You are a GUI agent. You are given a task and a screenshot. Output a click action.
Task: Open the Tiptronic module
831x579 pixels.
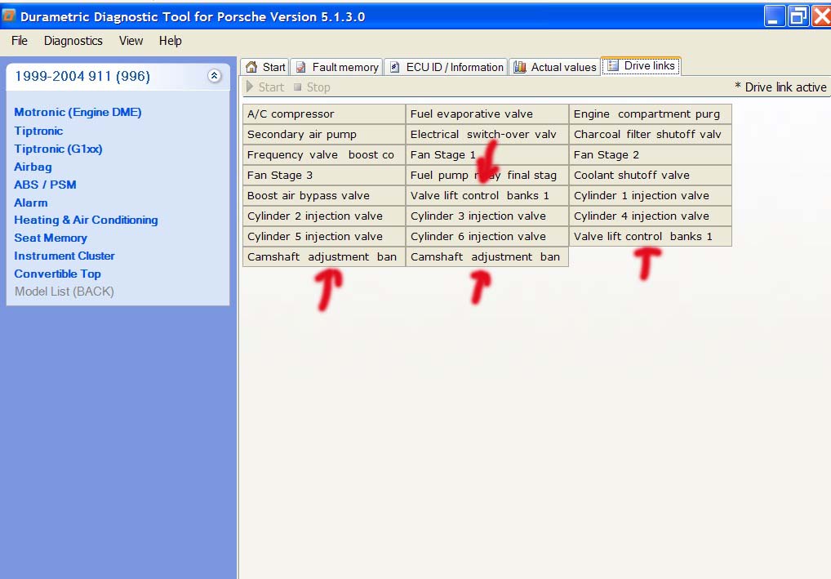tap(38, 131)
